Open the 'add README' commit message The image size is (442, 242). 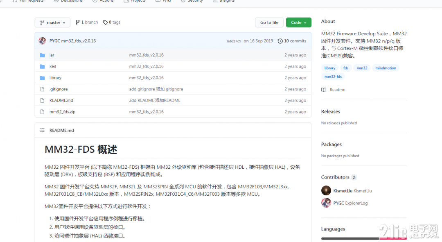point(155,100)
